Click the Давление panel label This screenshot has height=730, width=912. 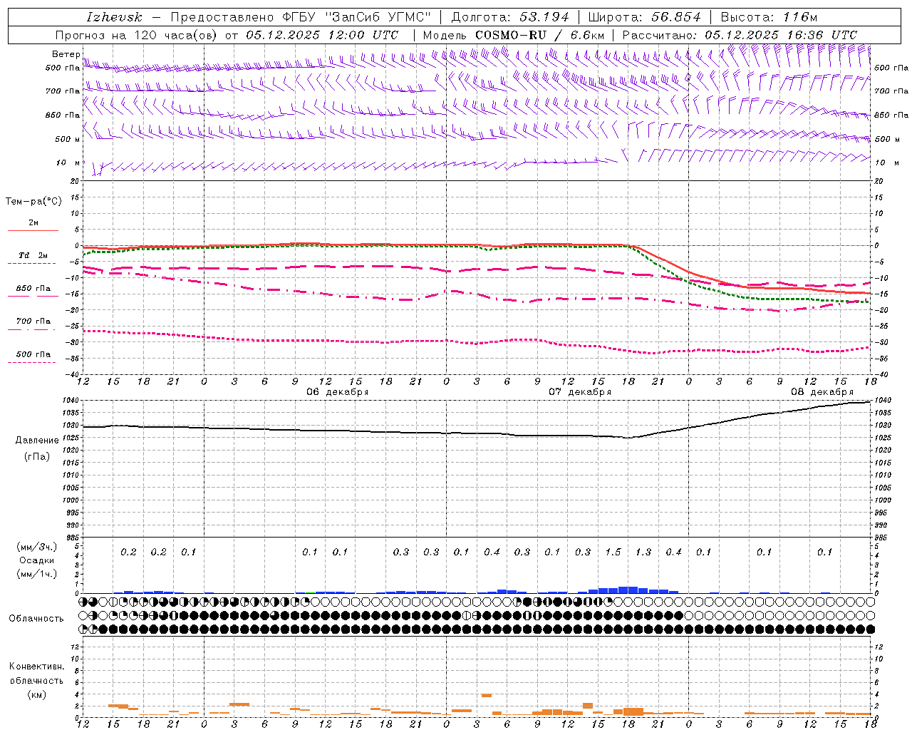pos(37,441)
